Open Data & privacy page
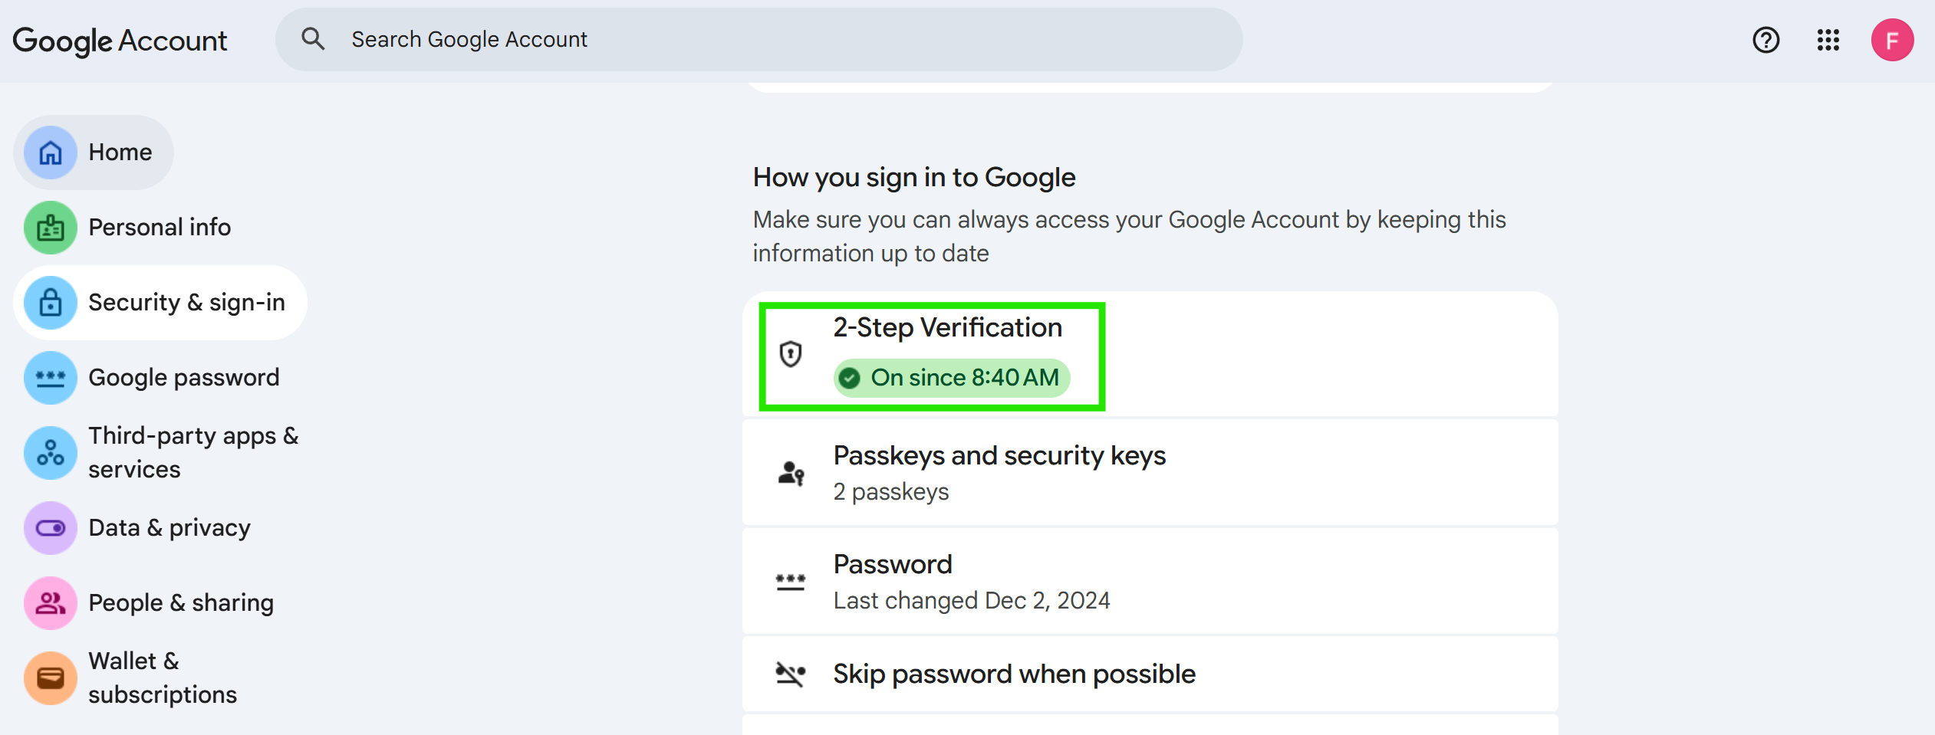The height and width of the screenshot is (735, 1935). click(169, 528)
